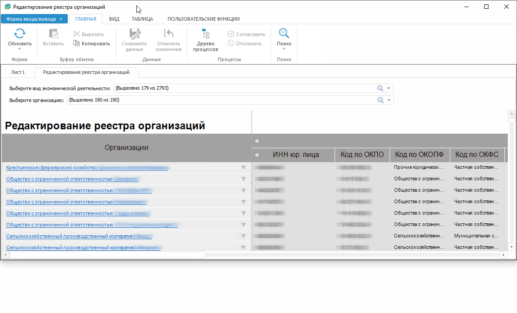Viewport: 517px width, 313px height.
Task: Expand the economic activity type dropdown arrow
Action: coord(389,88)
